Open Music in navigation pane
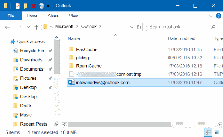The height and width of the screenshot is (137, 223). pyautogui.click(x=26, y=115)
